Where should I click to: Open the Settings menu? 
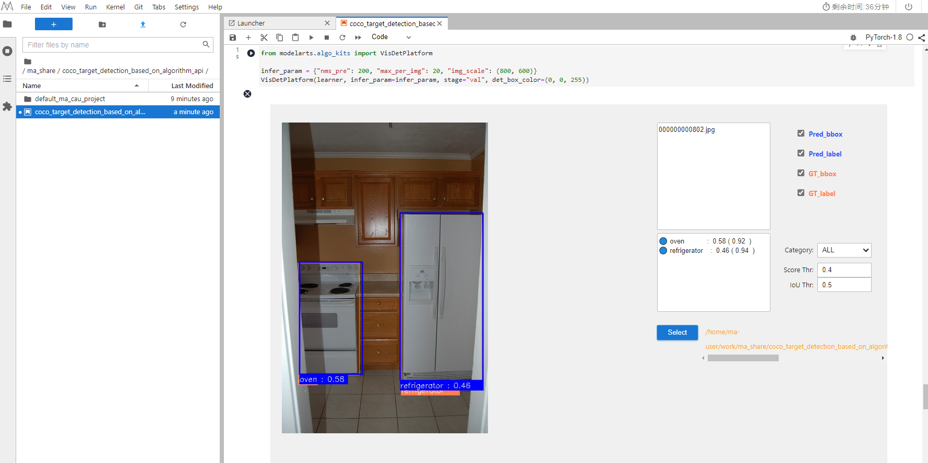coord(187,7)
